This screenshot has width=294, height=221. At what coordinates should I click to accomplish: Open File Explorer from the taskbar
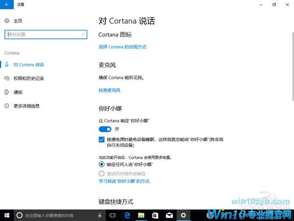click(x=141, y=215)
